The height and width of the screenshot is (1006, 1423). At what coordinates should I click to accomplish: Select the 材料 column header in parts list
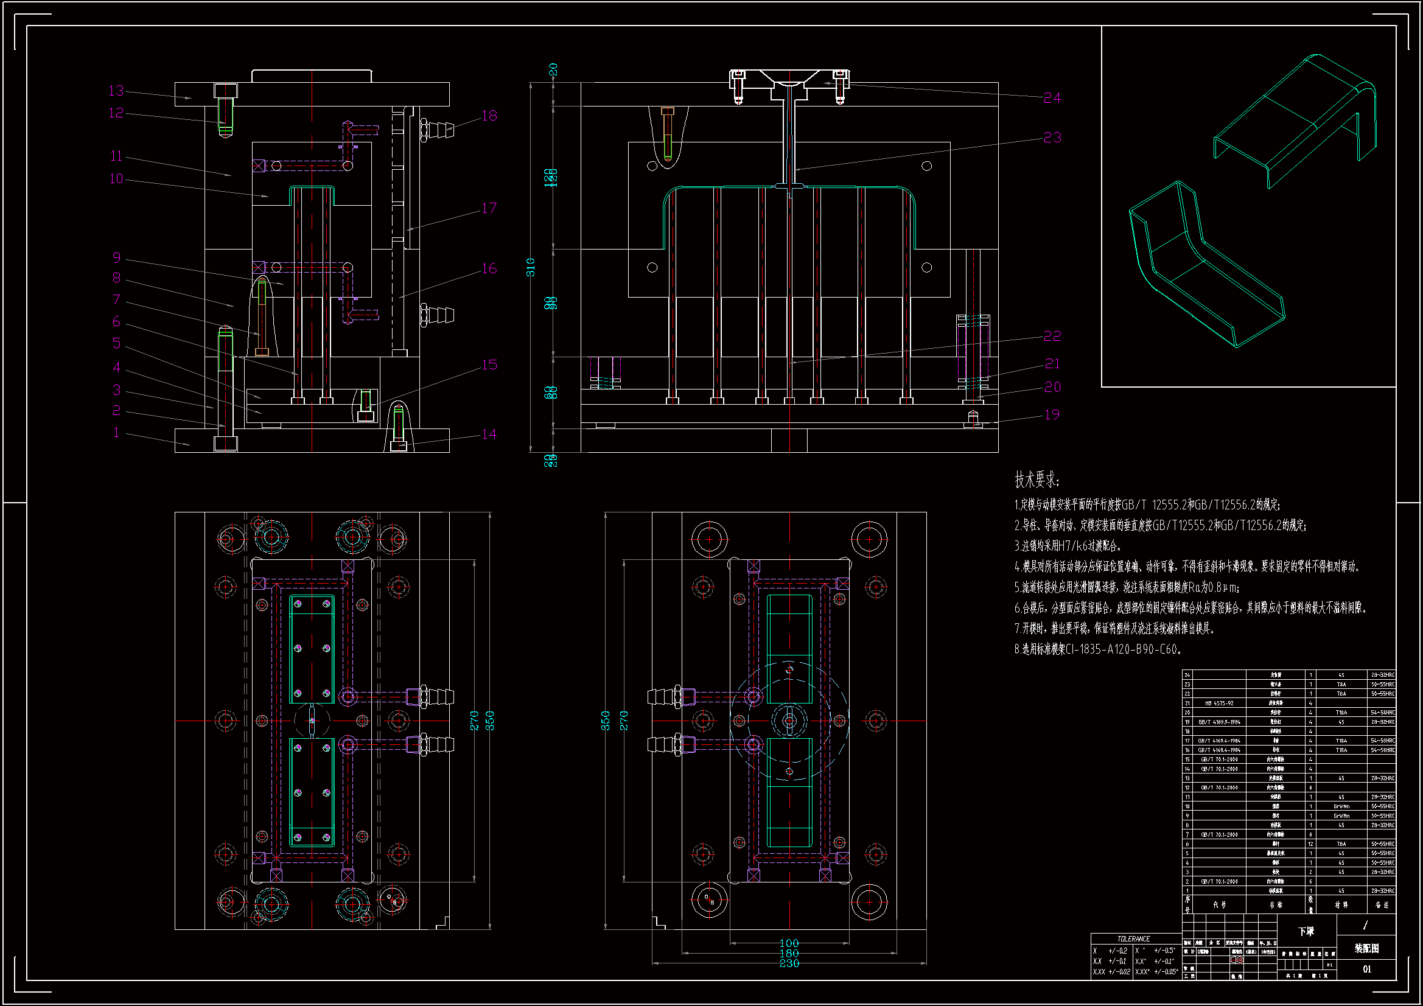(1341, 905)
